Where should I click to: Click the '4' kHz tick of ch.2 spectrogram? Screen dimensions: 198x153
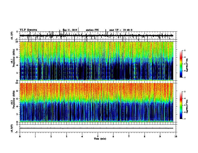[x=17, y=106]
